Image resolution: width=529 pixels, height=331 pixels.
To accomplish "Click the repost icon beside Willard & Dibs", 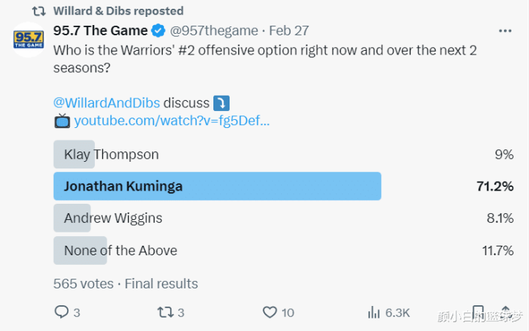I will coord(38,11).
